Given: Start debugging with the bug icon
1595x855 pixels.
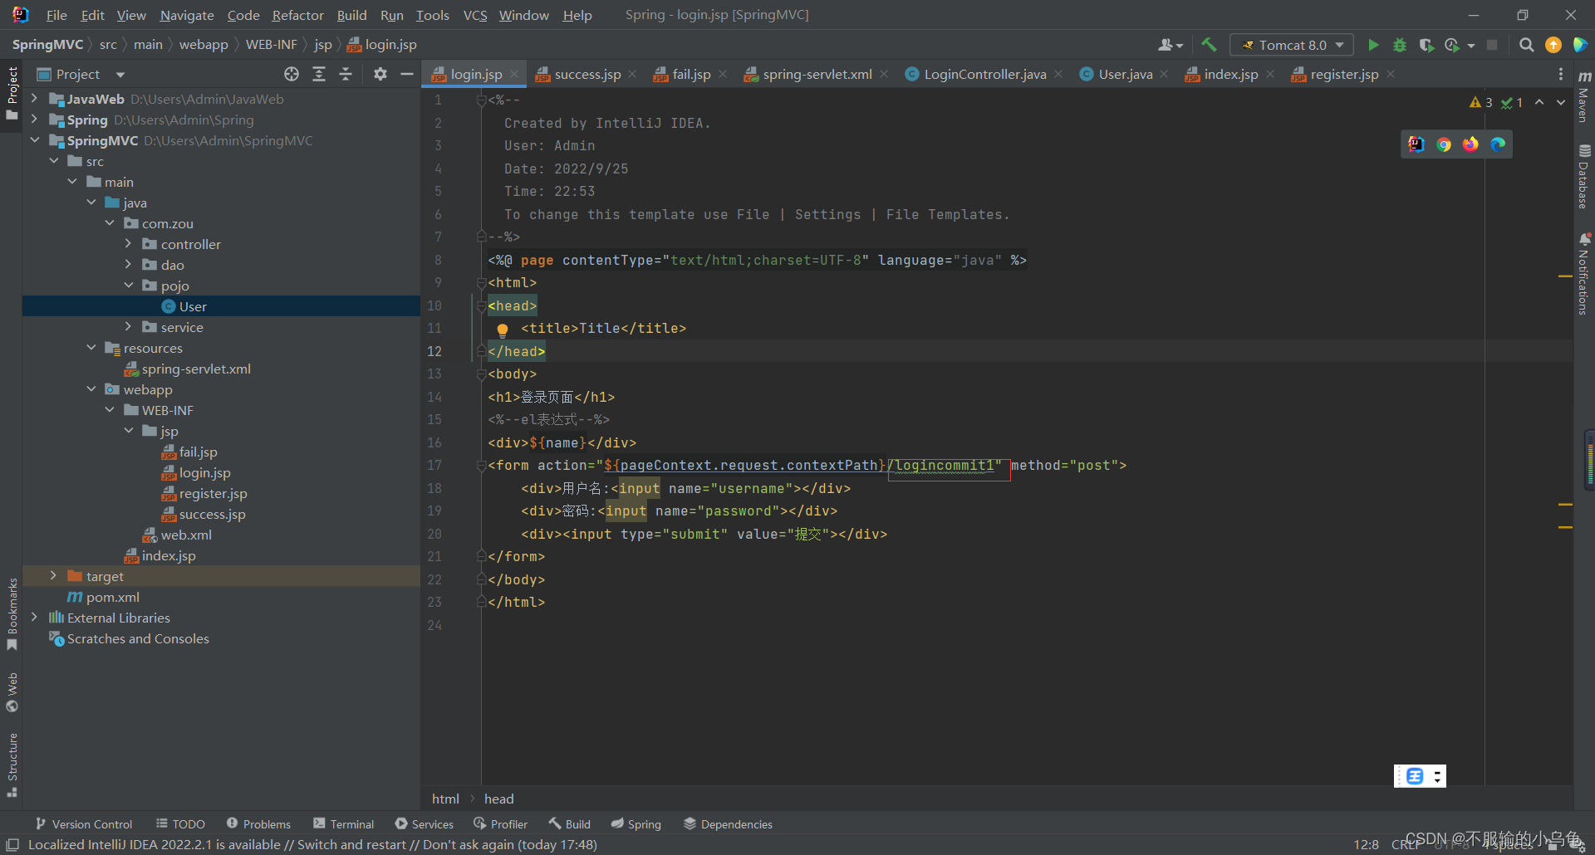Looking at the screenshot, I should (1400, 45).
